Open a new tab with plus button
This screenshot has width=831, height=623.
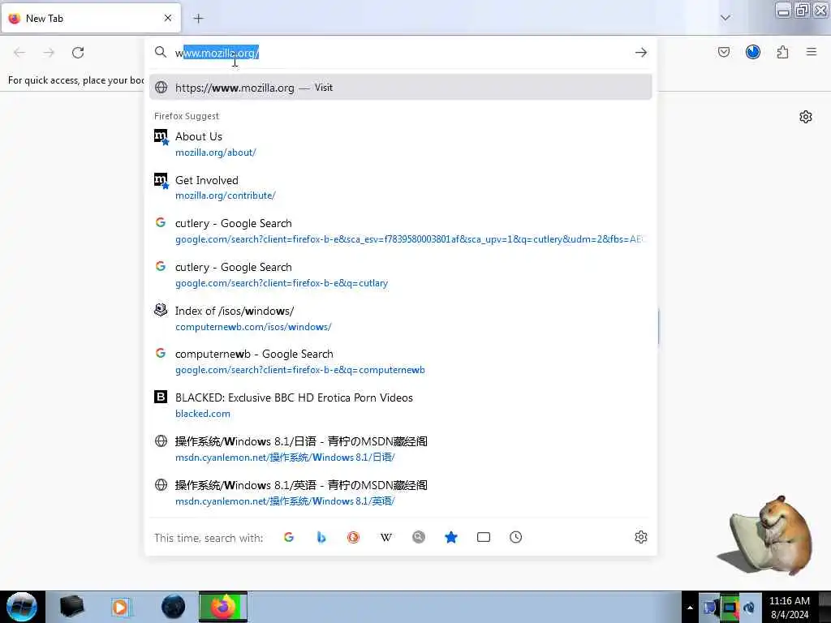198,19
